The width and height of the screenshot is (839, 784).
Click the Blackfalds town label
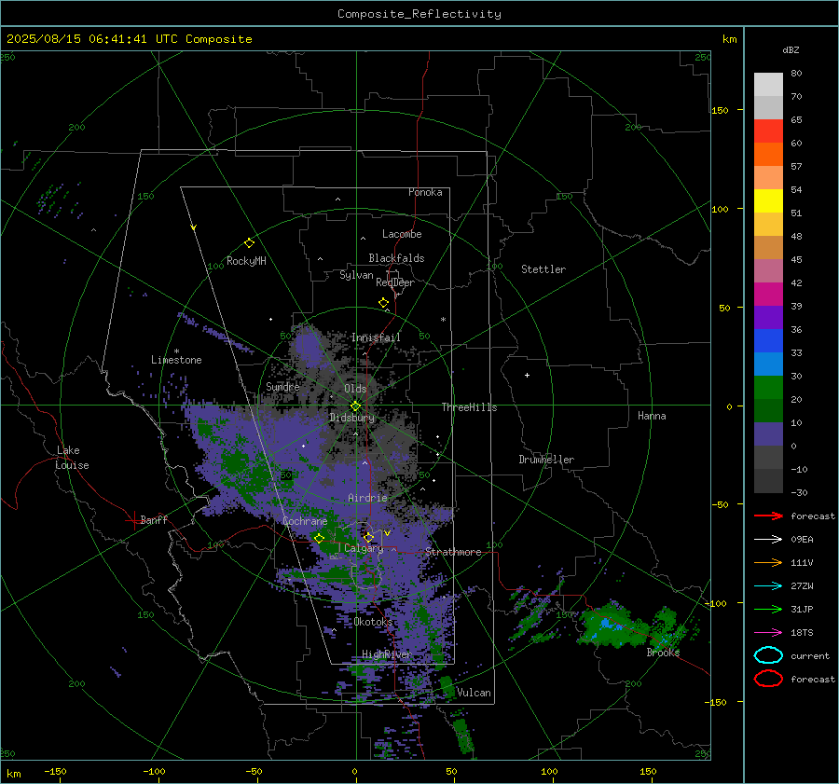click(x=396, y=258)
